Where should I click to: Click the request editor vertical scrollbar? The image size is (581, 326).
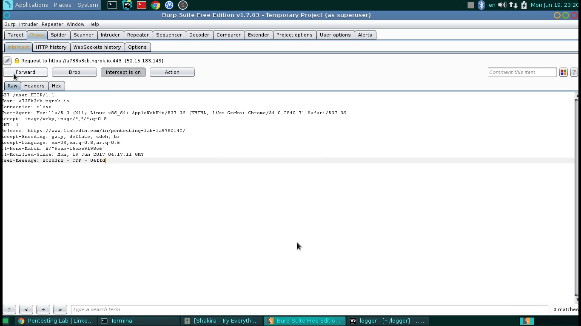pos(576,197)
